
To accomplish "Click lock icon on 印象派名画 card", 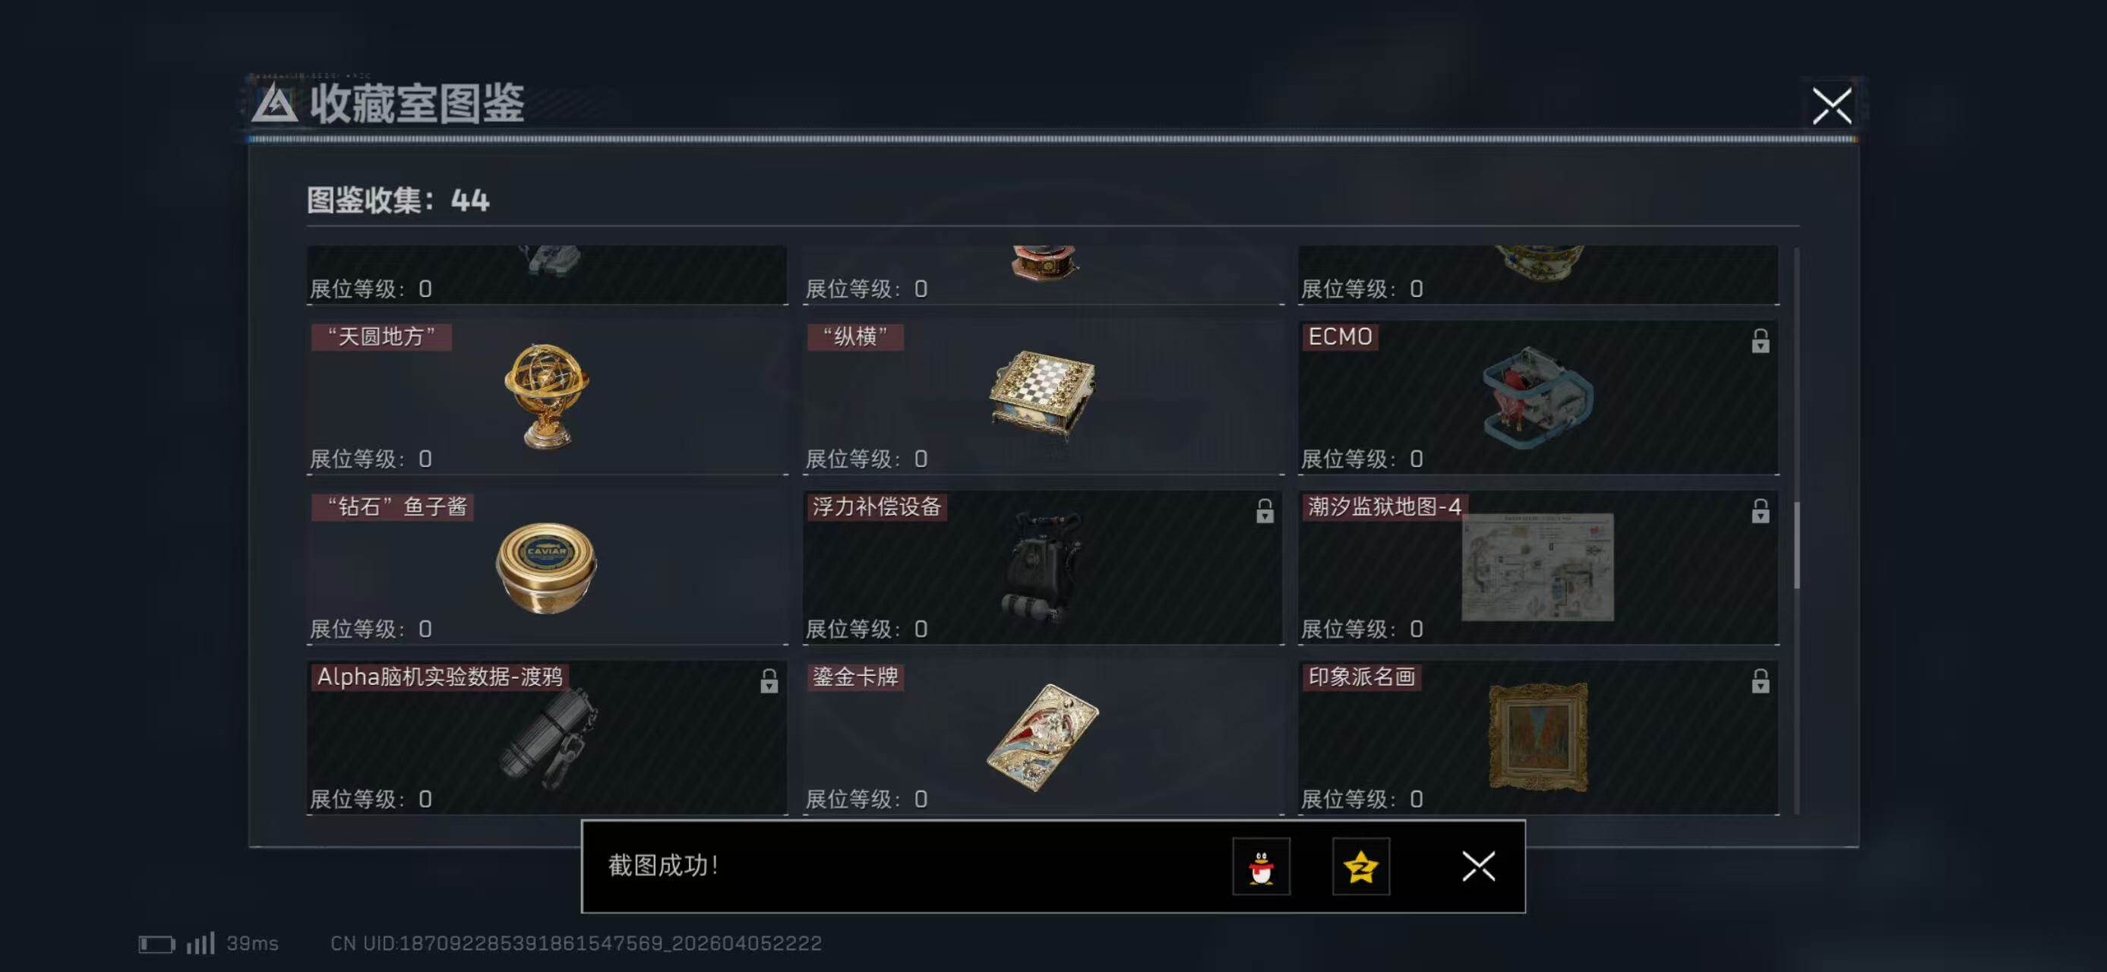I will coord(1760,681).
